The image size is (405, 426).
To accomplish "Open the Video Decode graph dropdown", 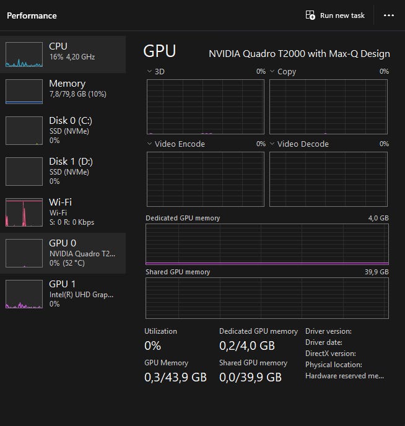I will point(272,144).
